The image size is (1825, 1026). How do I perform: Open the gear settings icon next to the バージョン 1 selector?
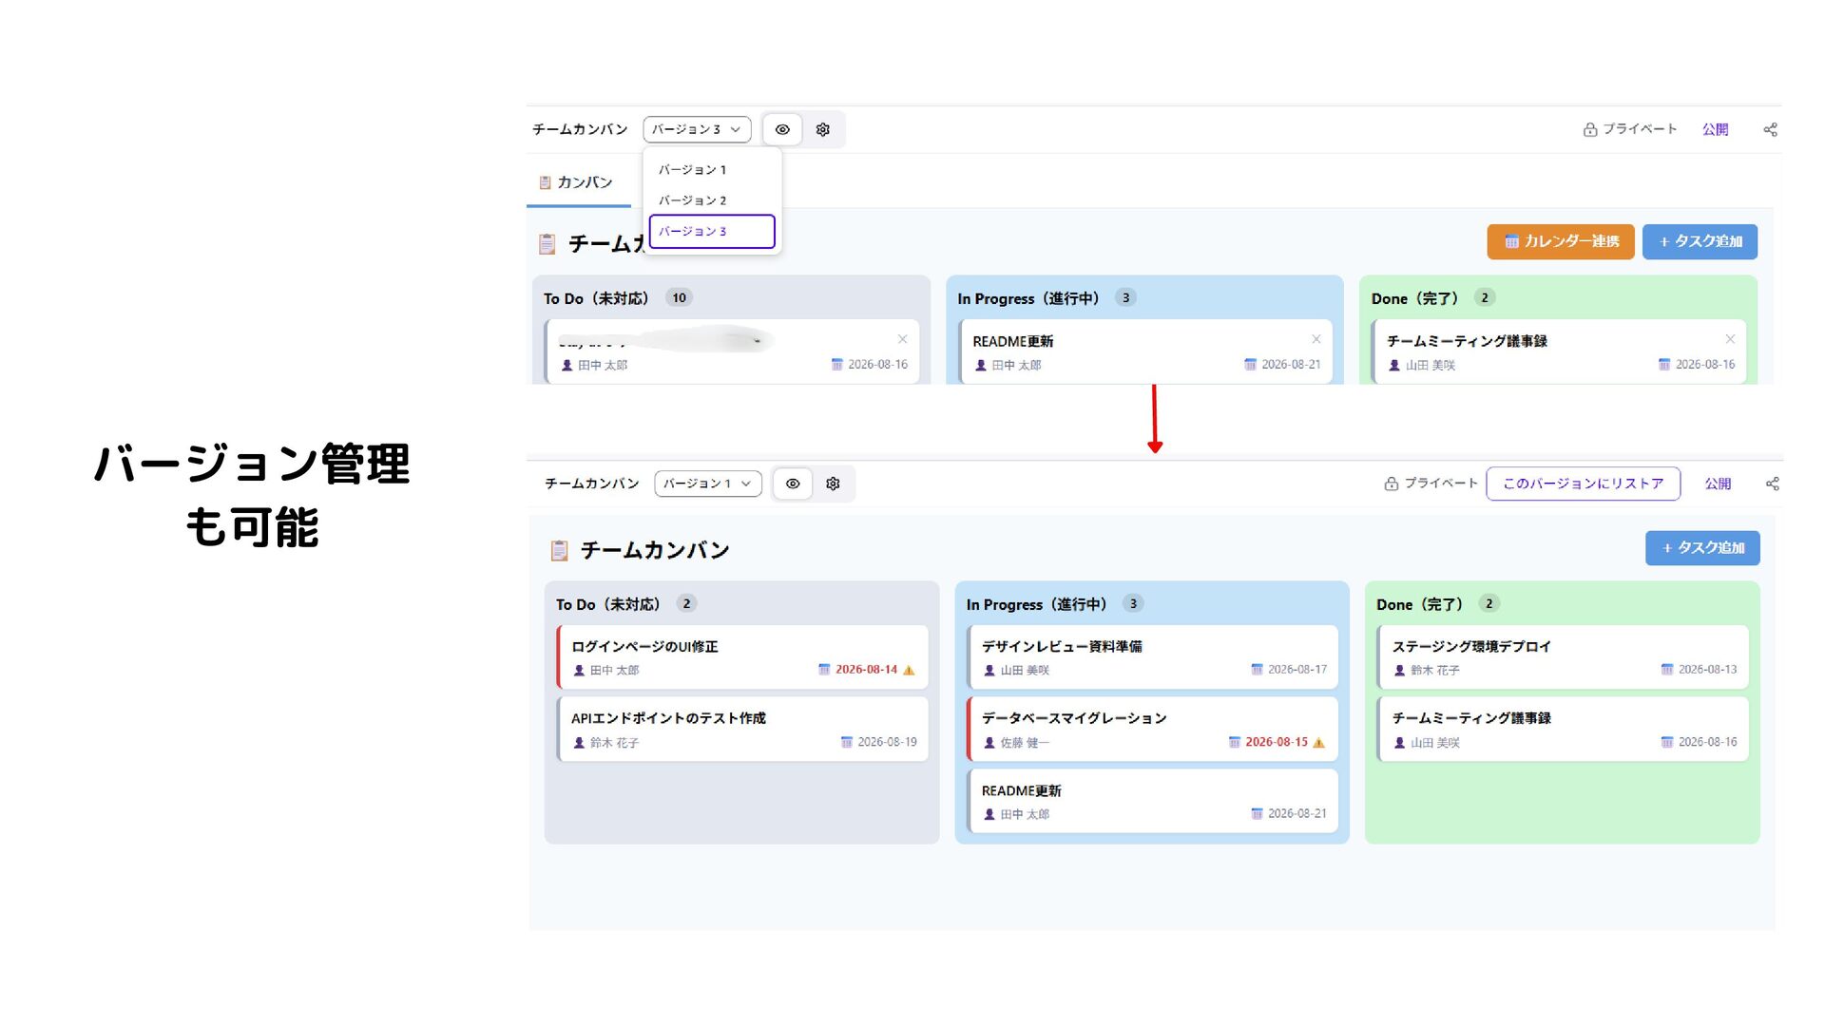[834, 484]
